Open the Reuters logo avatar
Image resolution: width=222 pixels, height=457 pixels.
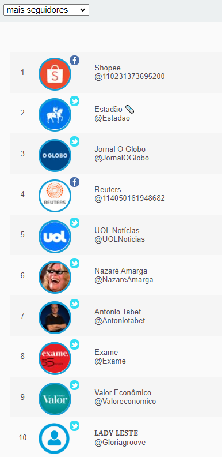click(x=55, y=196)
